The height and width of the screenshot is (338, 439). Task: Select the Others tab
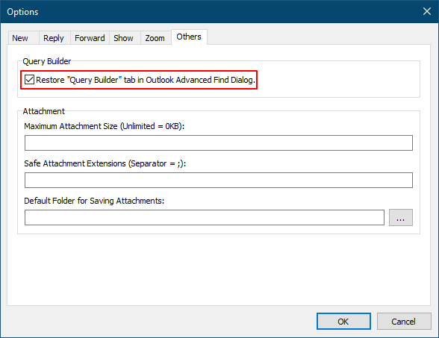coord(189,37)
